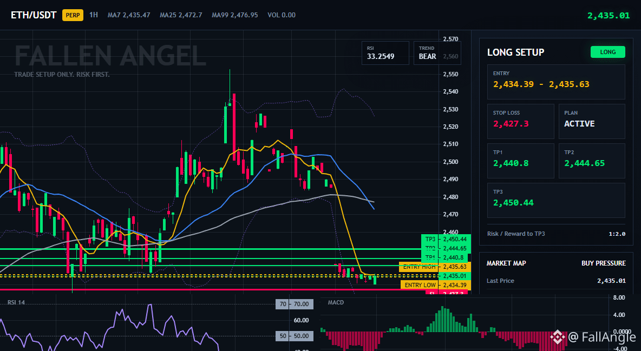Click the ENTRY LOW chart price tag

(436, 285)
